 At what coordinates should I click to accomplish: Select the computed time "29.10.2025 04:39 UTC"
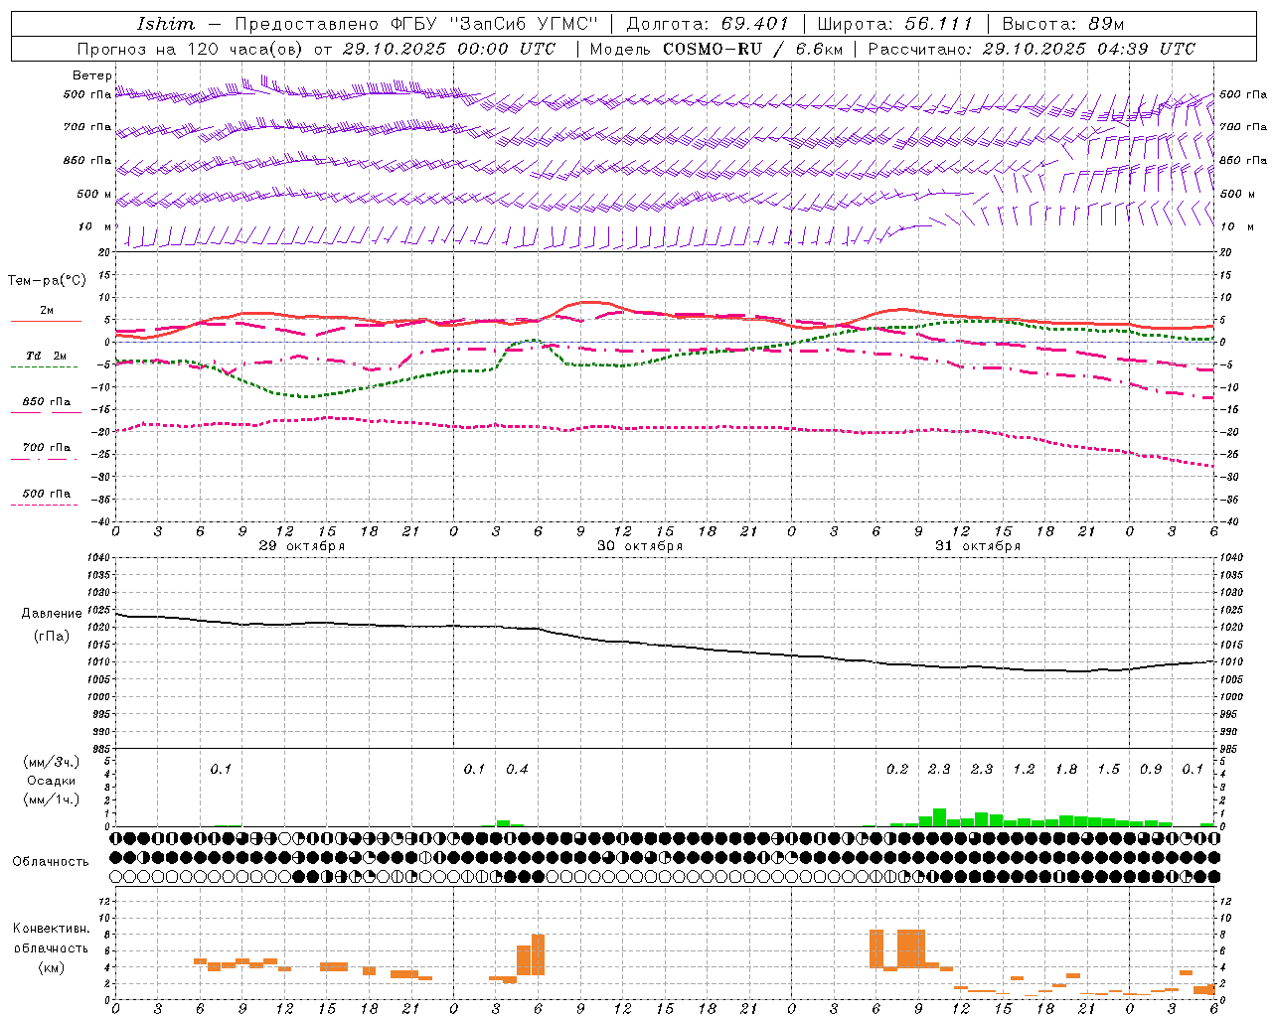coord(1089,49)
